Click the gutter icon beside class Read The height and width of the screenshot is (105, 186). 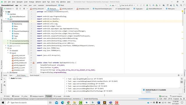click(34, 63)
